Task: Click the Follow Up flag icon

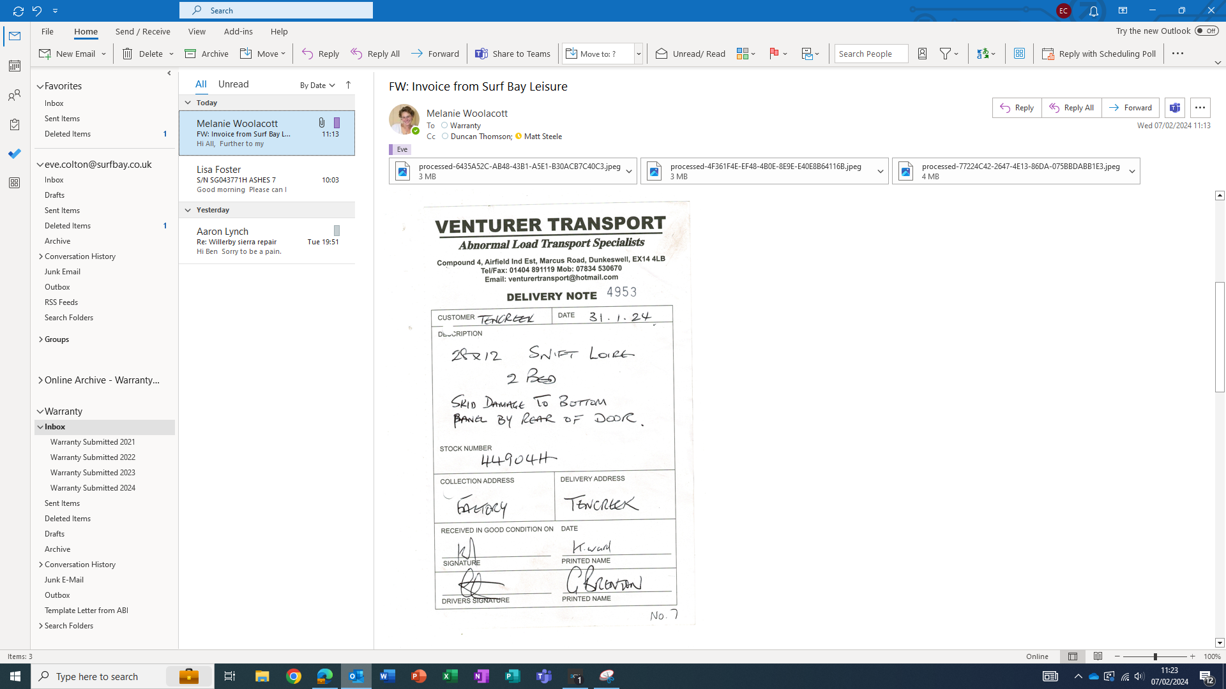Action: (x=774, y=54)
